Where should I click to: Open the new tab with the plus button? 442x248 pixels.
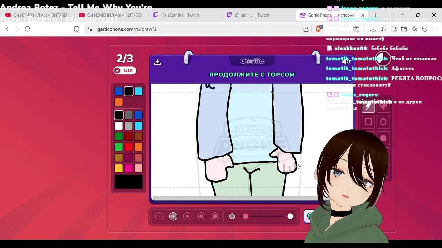(375, 15)
